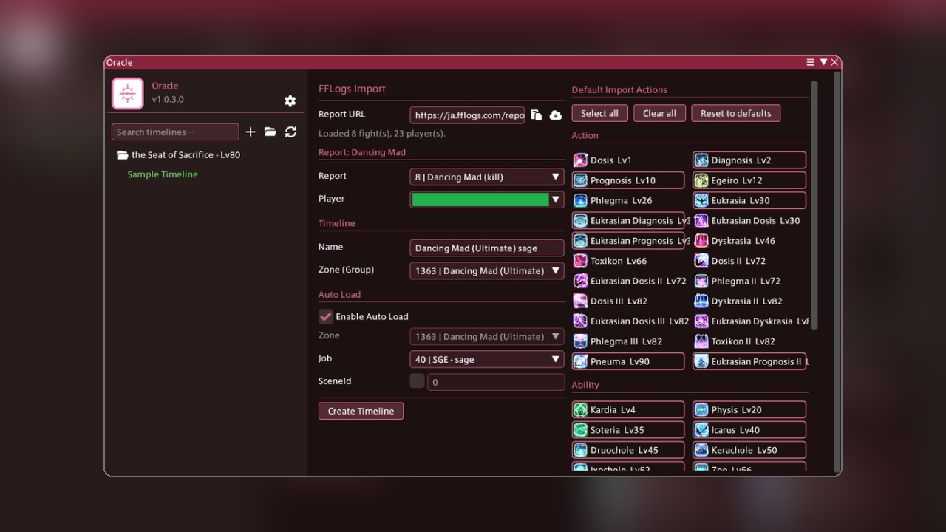Click the Eukrasian Dosis Lv30 action icon
This screenshot has height=532, width=946.
[701, 220]
